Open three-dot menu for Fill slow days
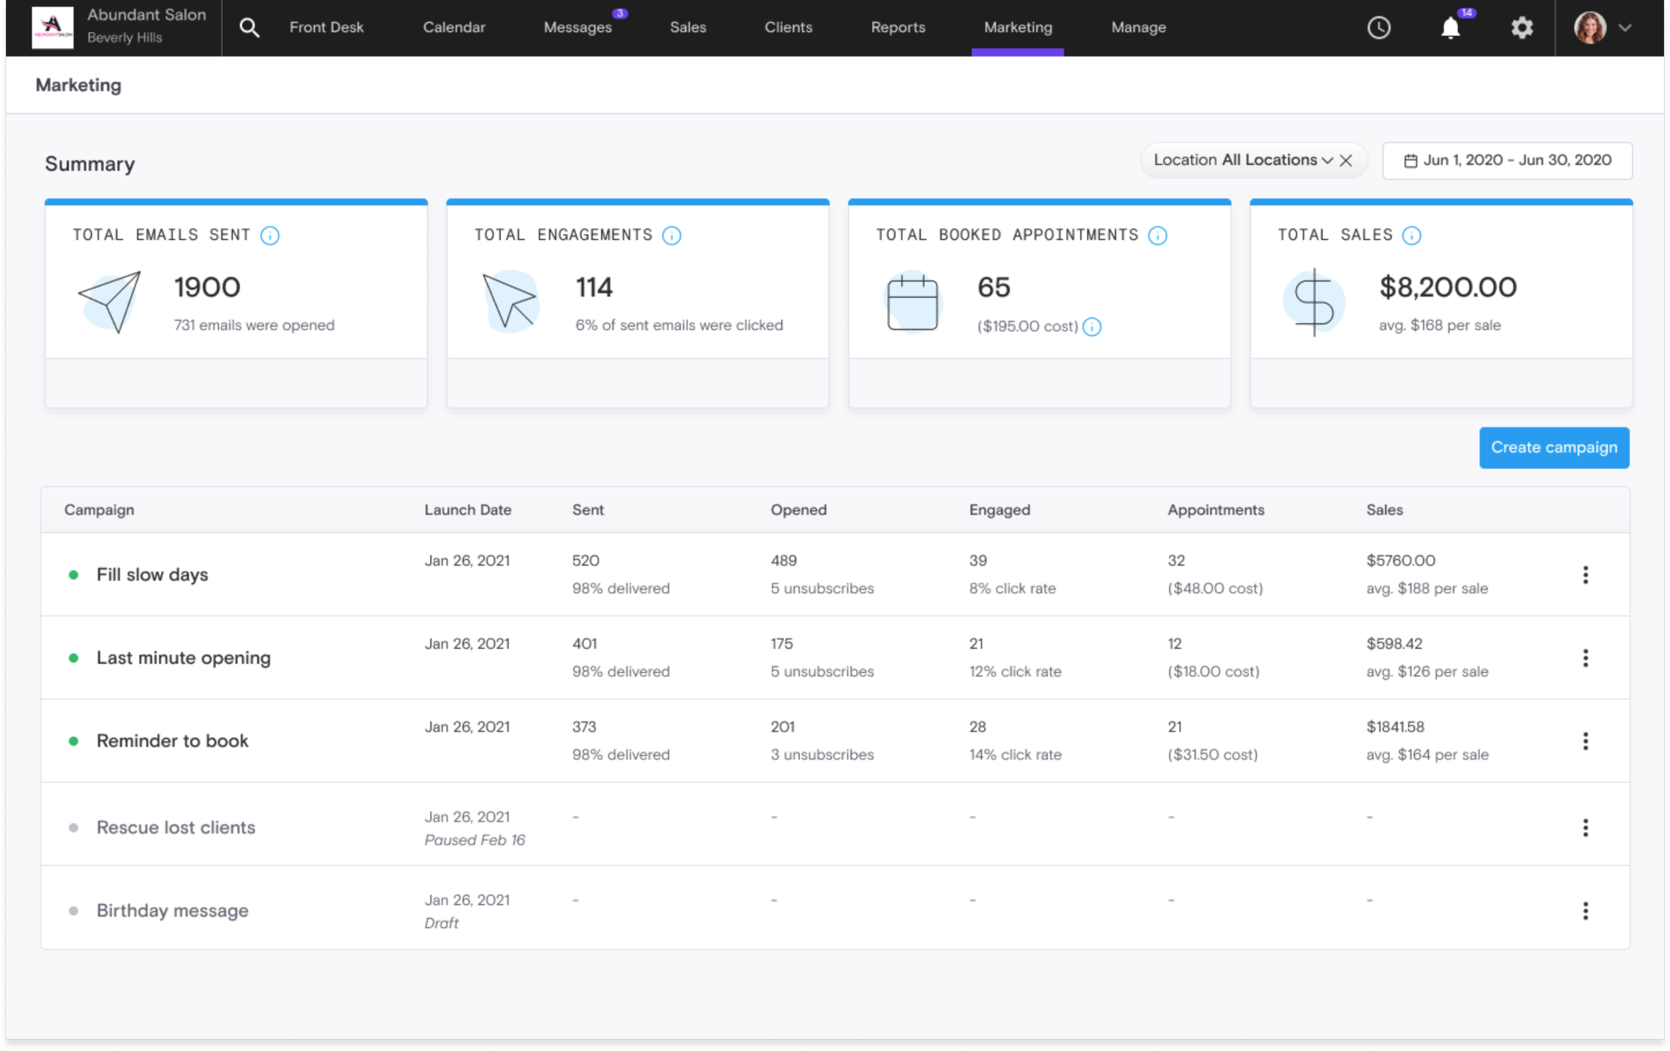This screenshot has height=1051, width=1670. point(1585,575)
